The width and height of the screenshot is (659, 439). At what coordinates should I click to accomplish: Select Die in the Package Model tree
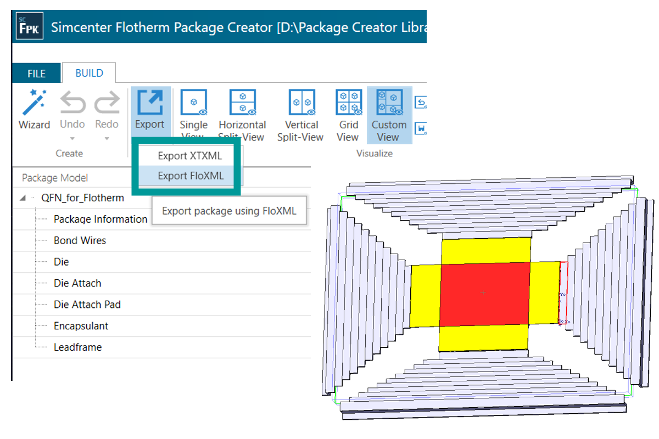tap(62, 262)
